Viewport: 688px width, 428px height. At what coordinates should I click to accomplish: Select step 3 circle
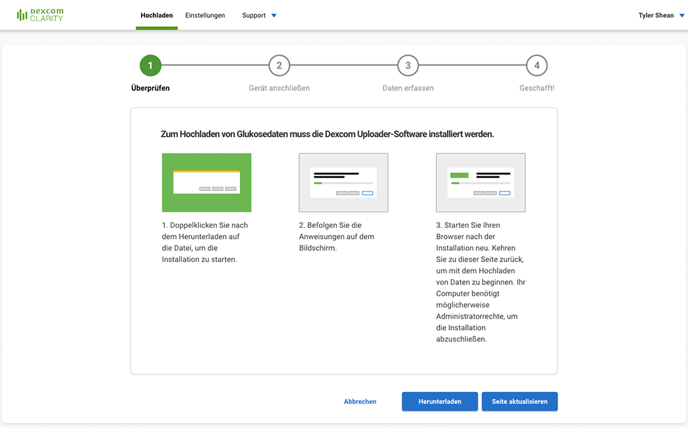[408, 65]
